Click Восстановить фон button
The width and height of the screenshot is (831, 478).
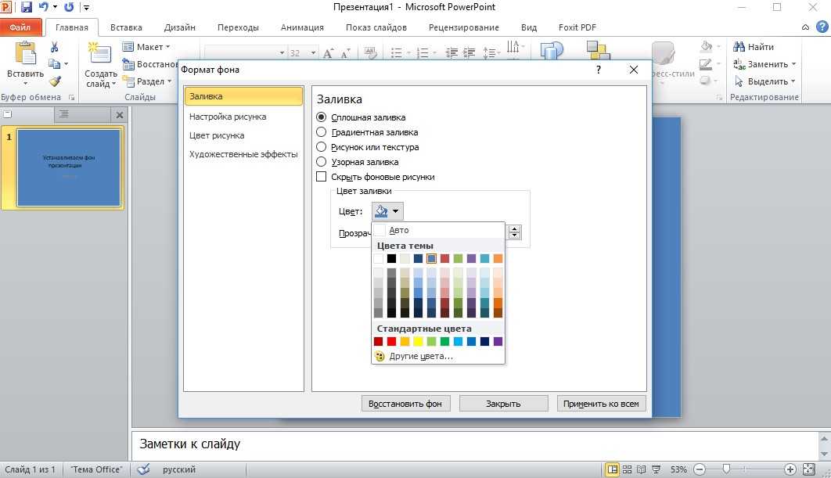406,403
